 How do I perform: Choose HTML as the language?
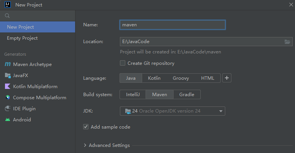pos(208,78)
